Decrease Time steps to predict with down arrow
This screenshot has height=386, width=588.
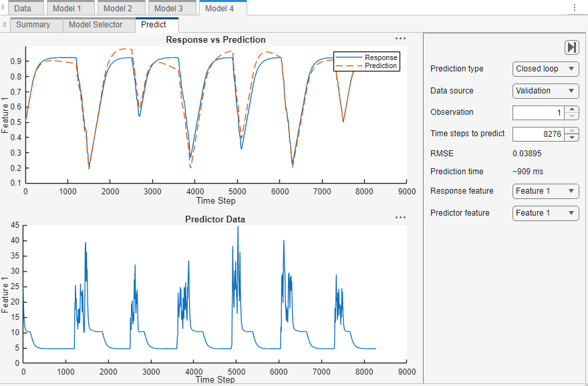572,138
